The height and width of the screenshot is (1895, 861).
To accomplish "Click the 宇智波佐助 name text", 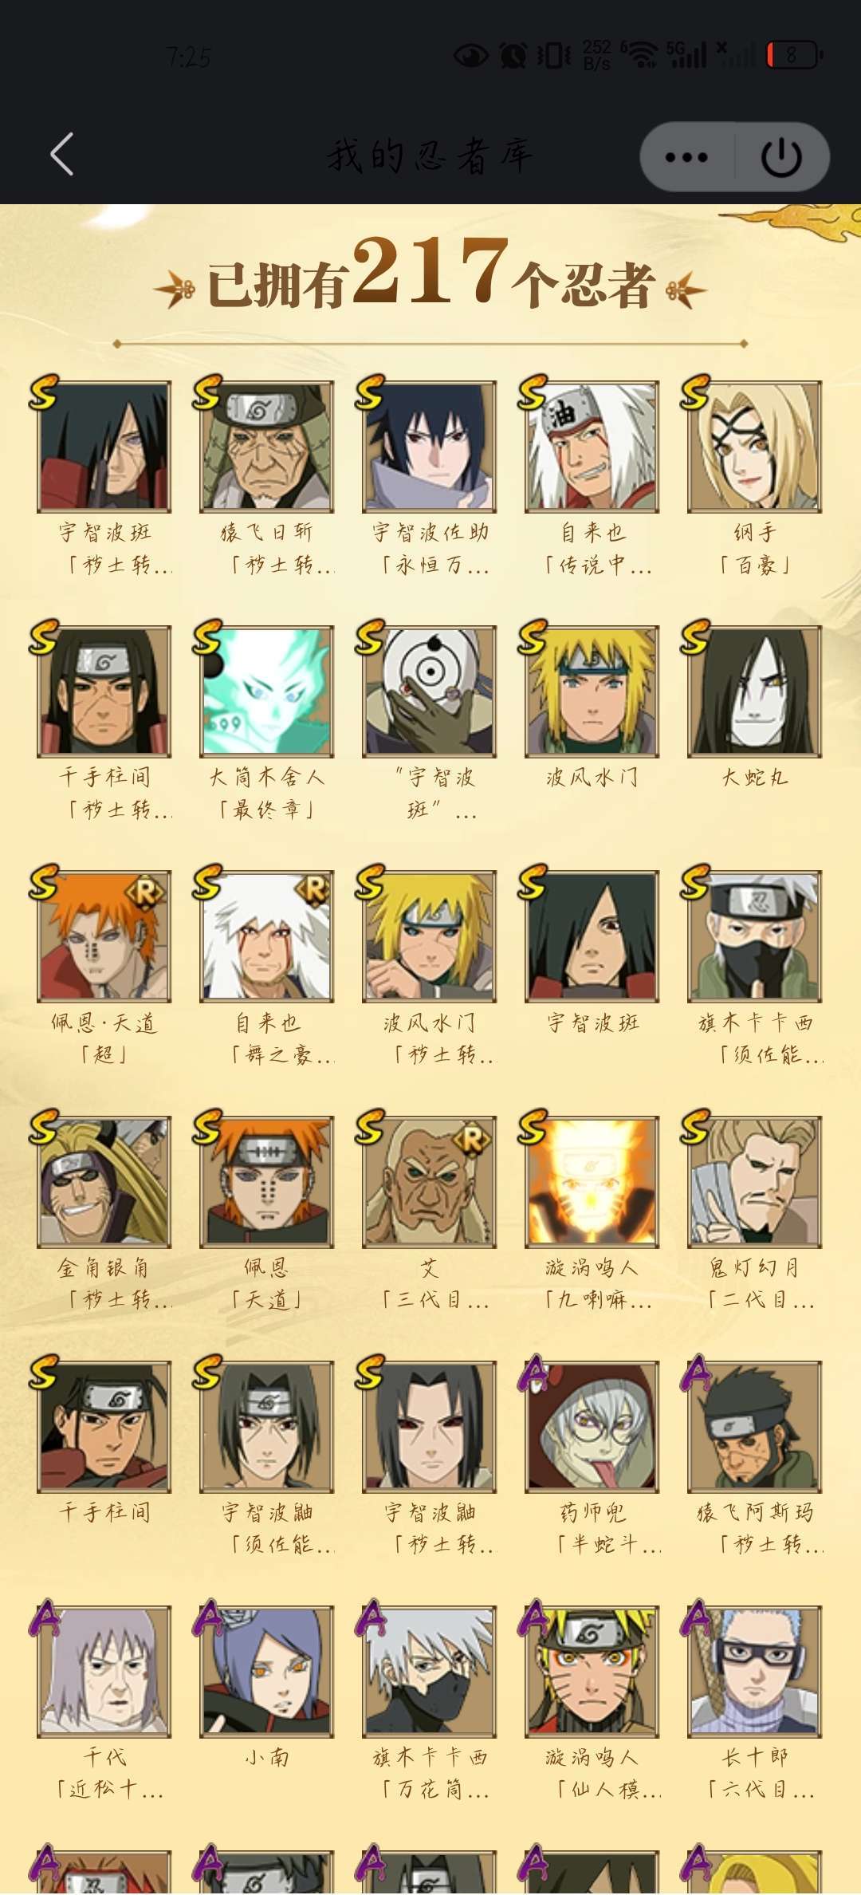I will (431, 532).
